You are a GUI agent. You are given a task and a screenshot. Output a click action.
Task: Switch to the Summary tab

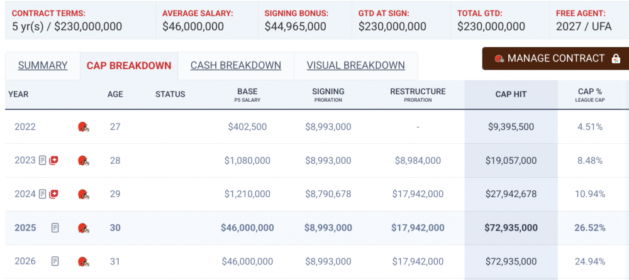click(x=43, y=65)
